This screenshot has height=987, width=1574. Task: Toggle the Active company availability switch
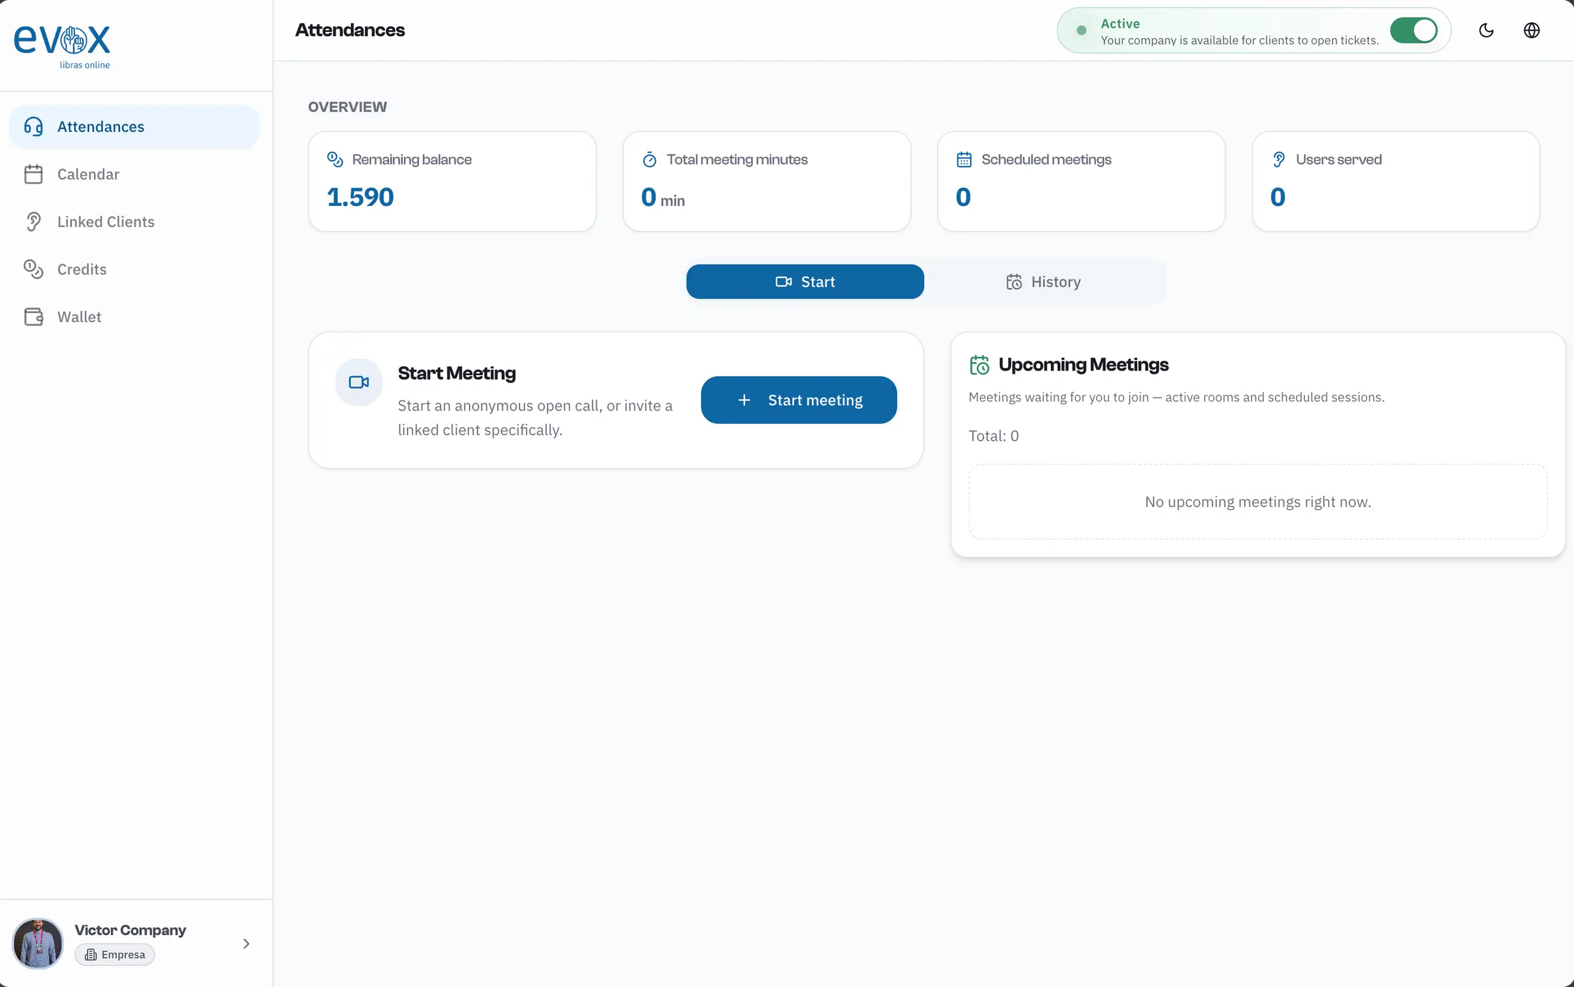(x=1413, y=30)
